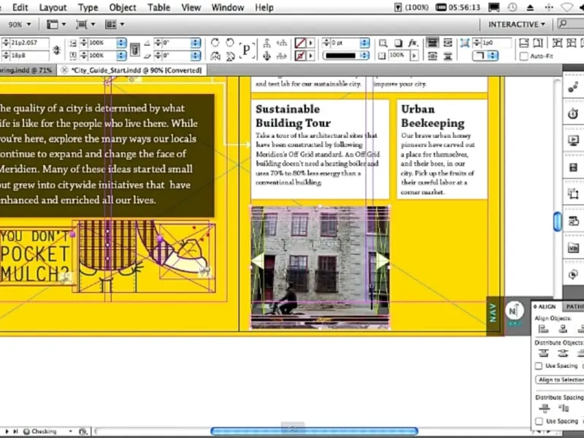Open the Object menu
The width and height of the screenshot is (584, 438).
click(123, 7)
